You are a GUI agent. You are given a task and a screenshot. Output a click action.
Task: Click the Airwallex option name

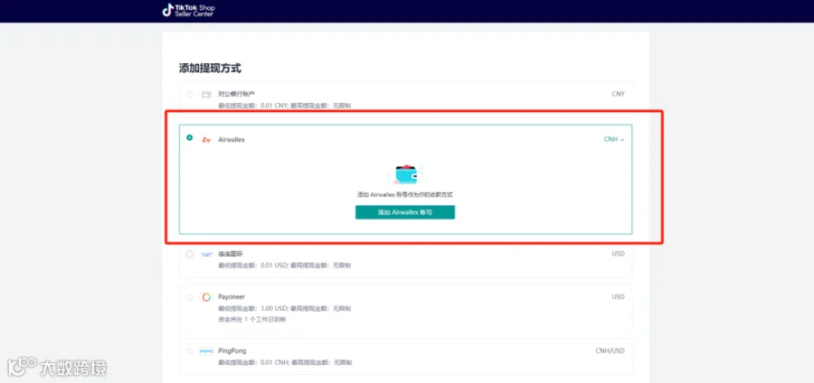click(232, 139)
